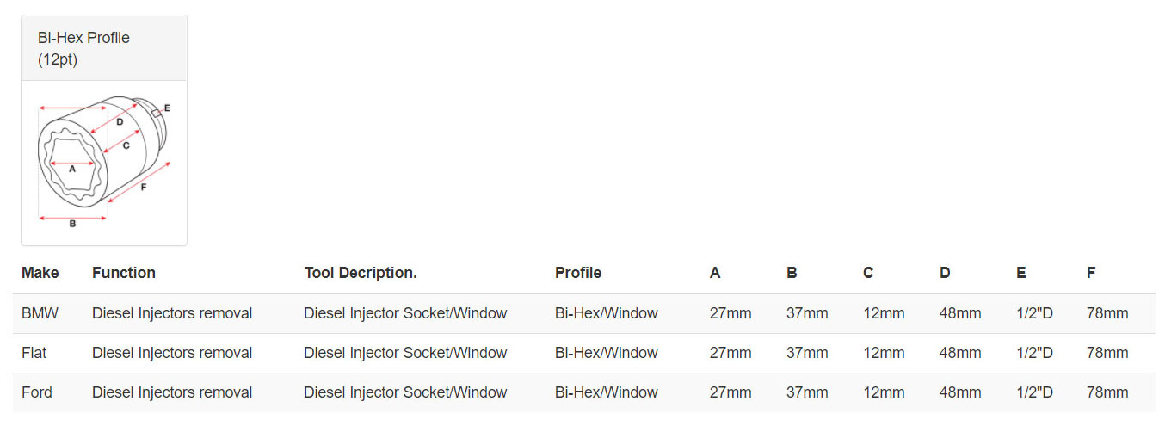Click the Bi-Hex socket diagram image

coord(104,162)
